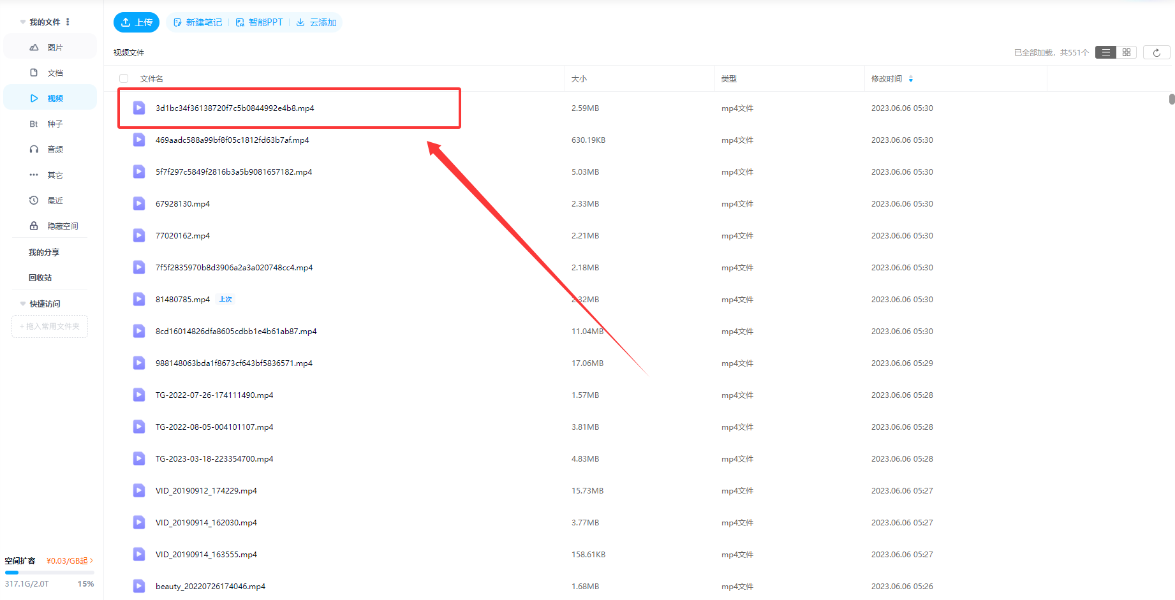
Task: Select file name 8cd16014826dfa8605cdbb1e4b61ab87.mp4
Action: 236,332
